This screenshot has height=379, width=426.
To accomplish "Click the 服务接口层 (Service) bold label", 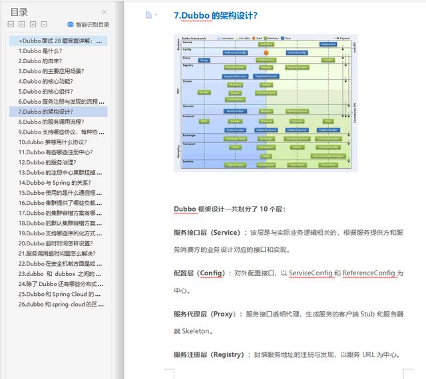I will tap(207, 233).
